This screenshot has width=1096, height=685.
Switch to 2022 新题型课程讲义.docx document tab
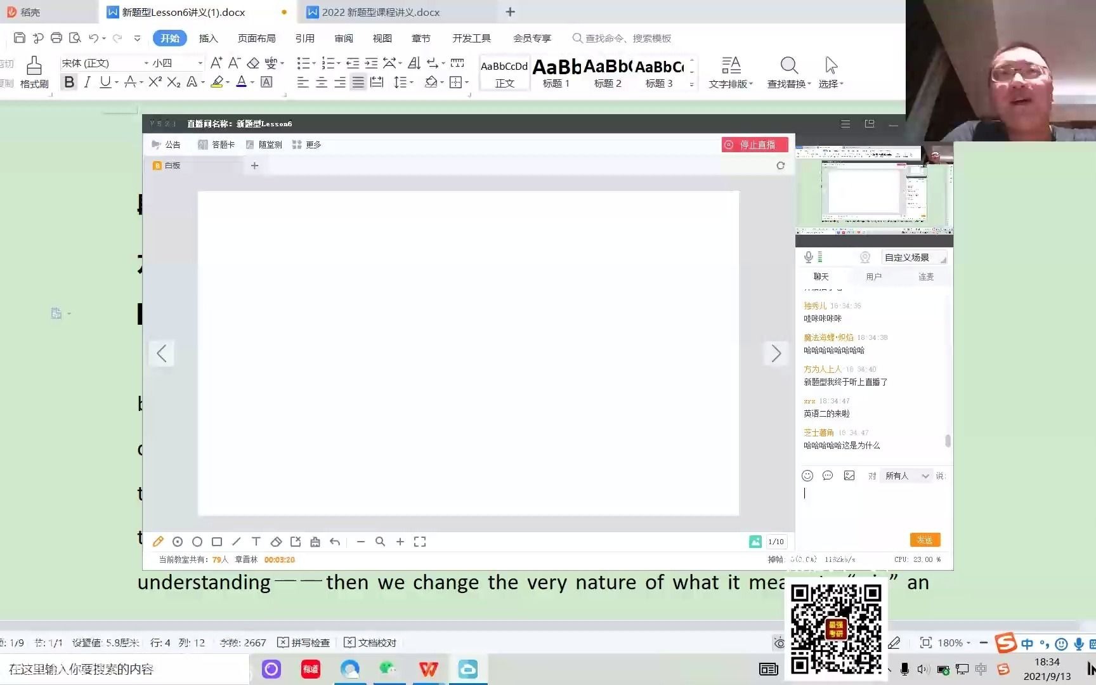[381, 12]
